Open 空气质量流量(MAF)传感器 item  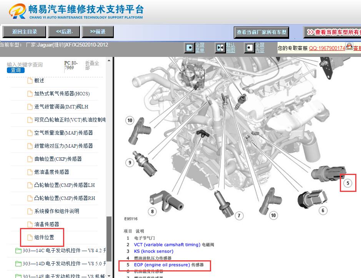click(x=63, y=133)
